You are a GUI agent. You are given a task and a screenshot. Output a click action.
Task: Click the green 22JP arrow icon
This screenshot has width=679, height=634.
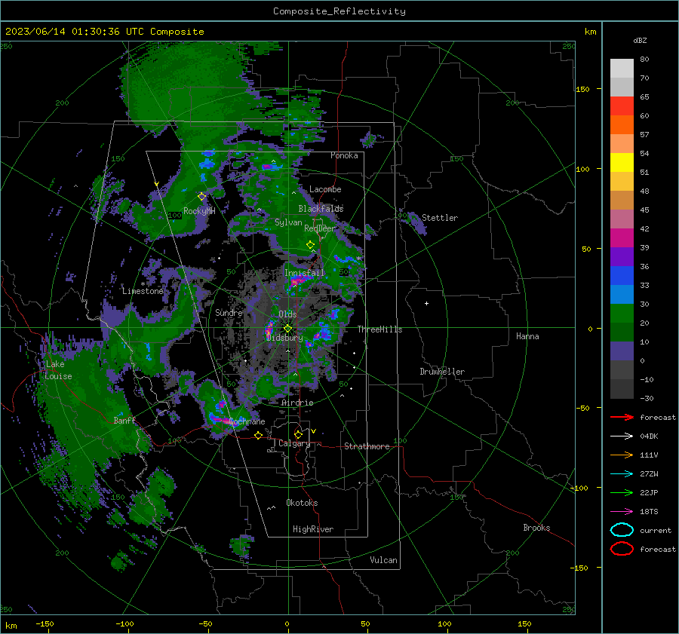pos(622,492)
